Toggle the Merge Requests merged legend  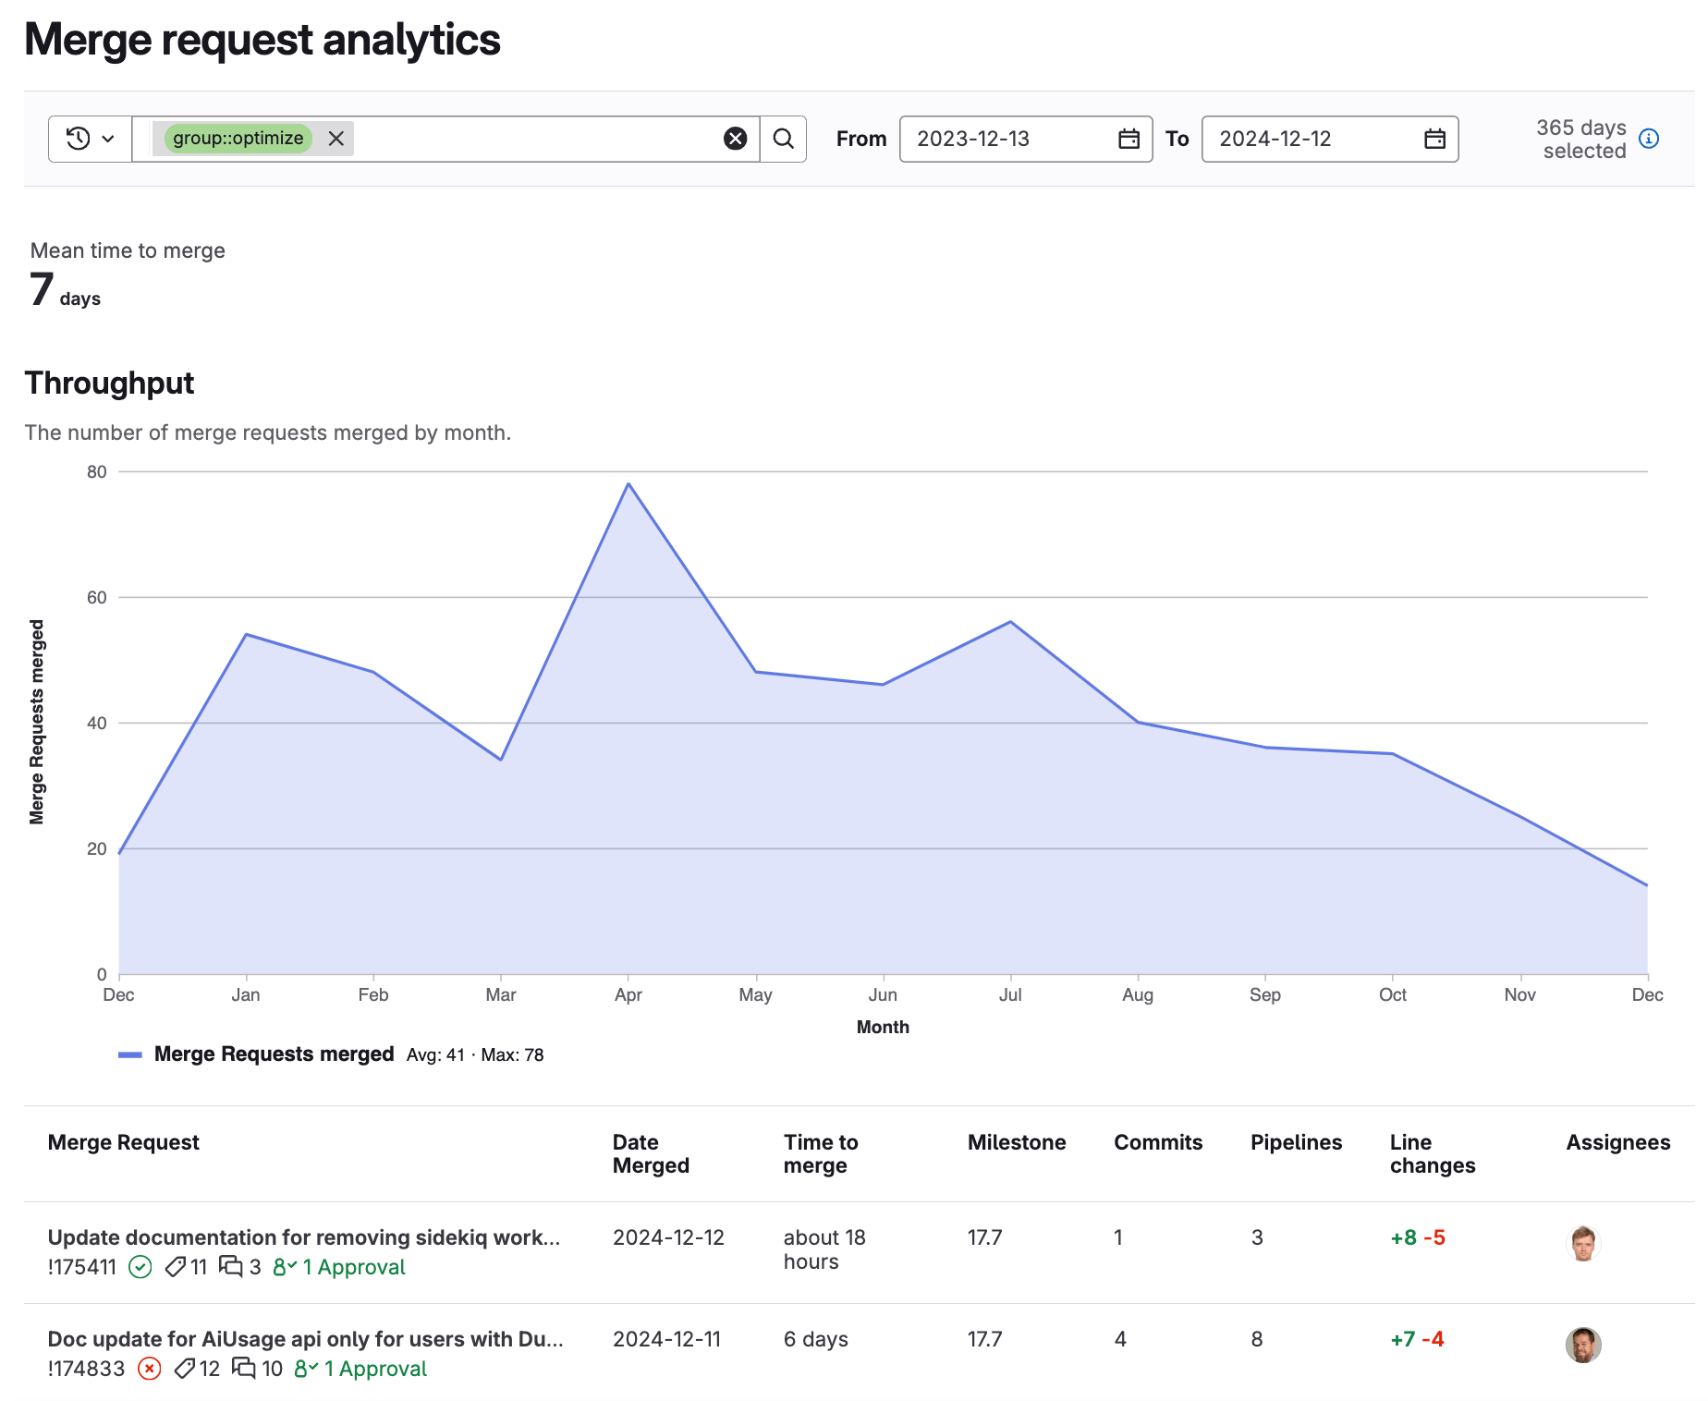coord(274,1054)
